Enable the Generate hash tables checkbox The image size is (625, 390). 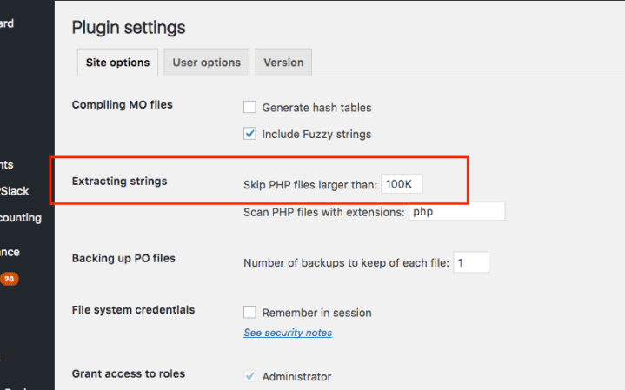(249, 107)
